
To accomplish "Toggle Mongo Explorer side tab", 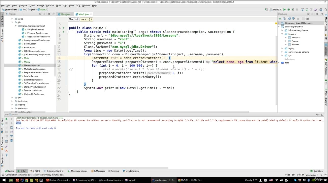I will coord(326,97).
